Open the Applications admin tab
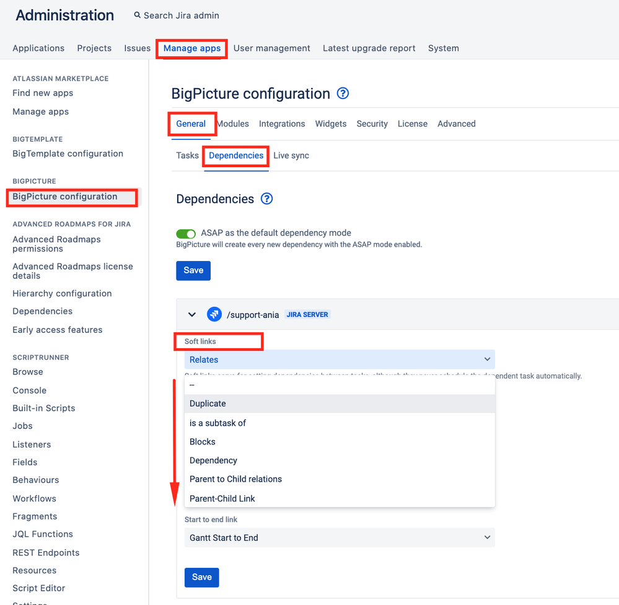 pos(38,48)
